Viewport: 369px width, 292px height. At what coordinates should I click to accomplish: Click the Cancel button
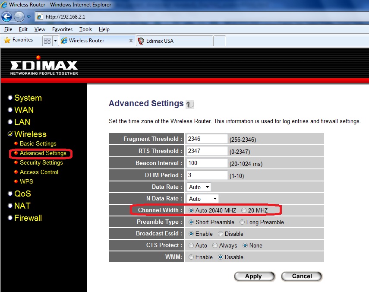pos(302,276)
